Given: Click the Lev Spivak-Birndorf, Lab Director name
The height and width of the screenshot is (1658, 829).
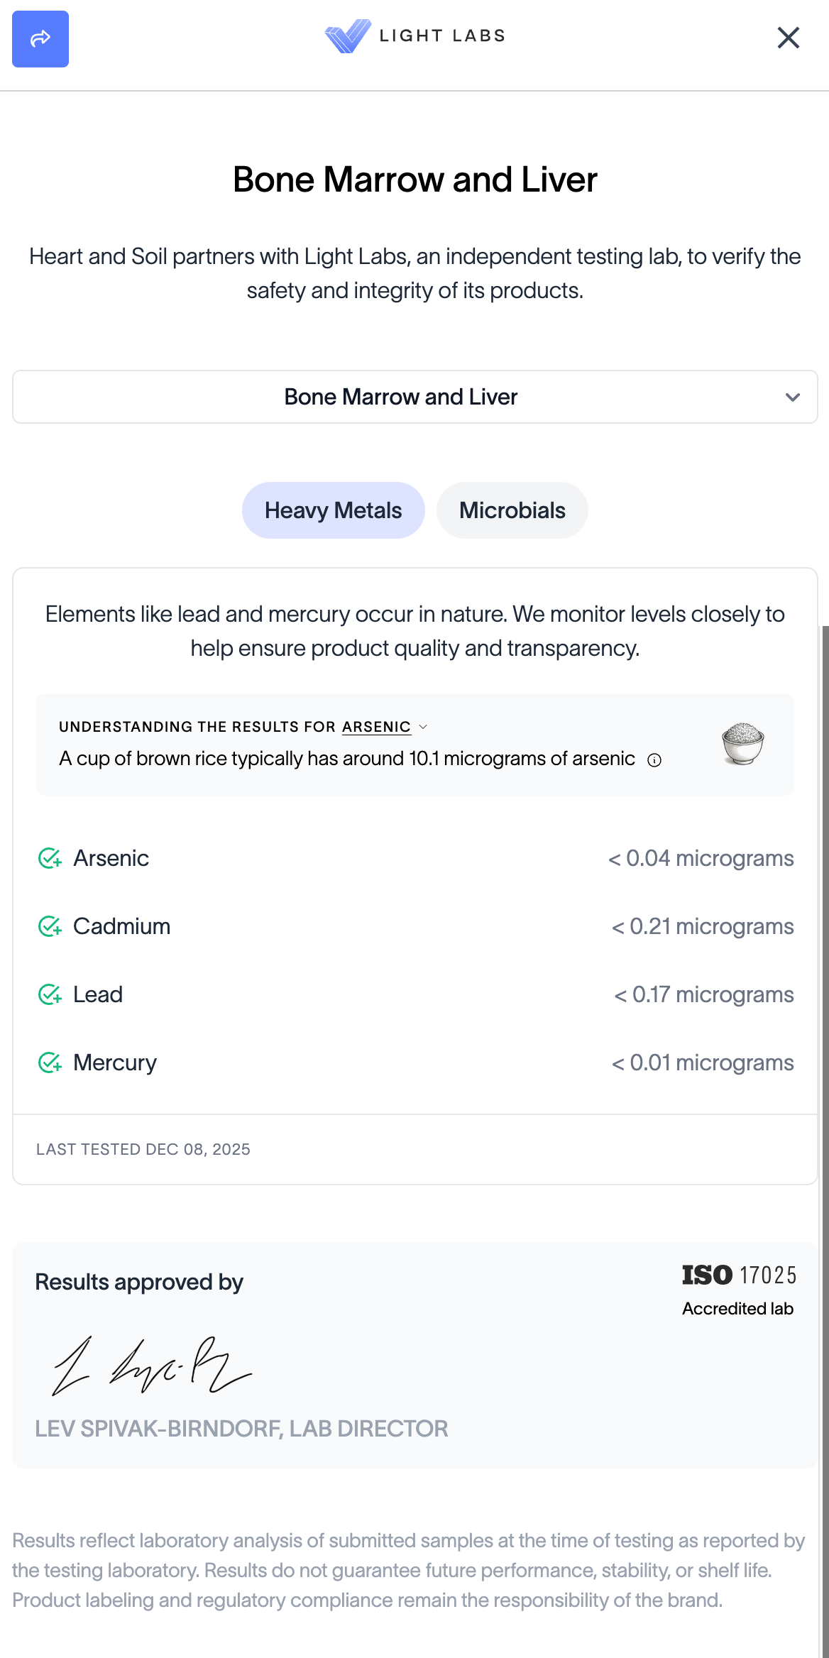Looking at the screenshot, I should coord(241,1429).
